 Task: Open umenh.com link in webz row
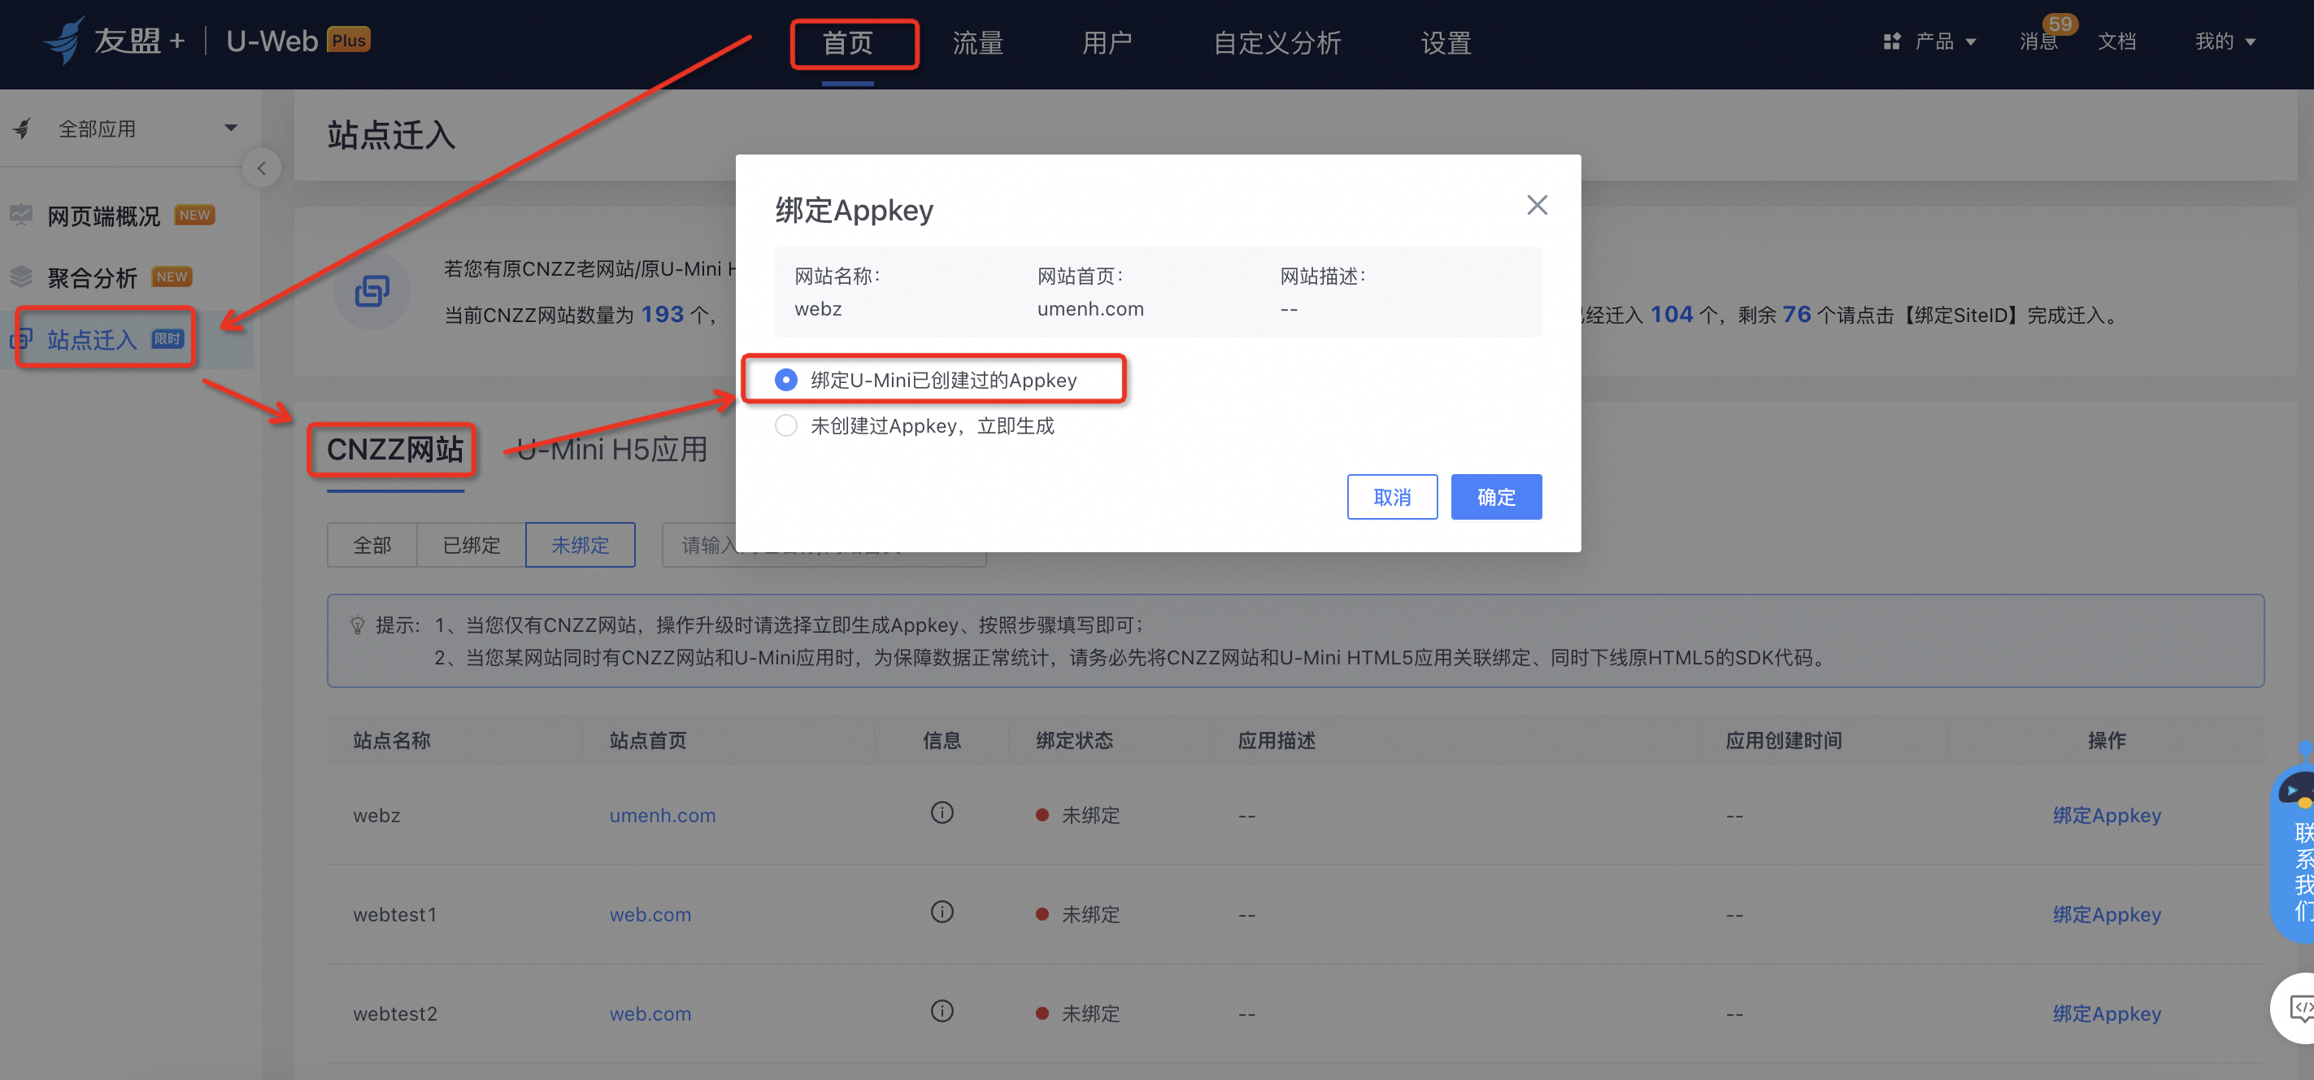662,815
